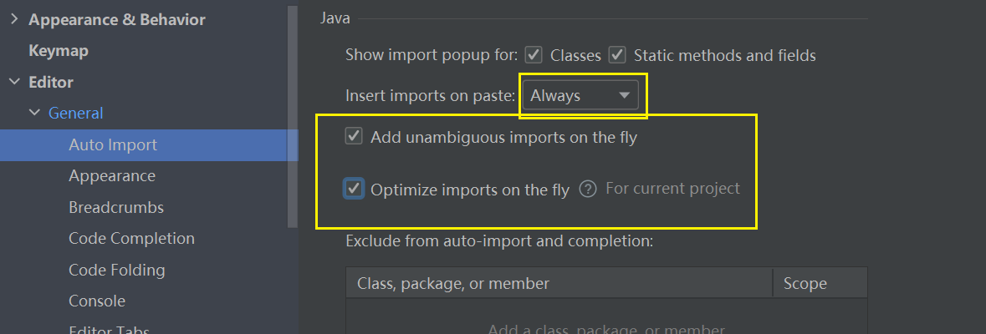Toggle Static methods and fields checkbox
The height and width of the screenshot is (334, 986).
[617, 55]
